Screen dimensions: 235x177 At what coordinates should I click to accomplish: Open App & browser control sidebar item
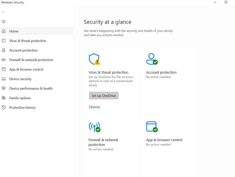pyautogui.click(x=26, y=69)
